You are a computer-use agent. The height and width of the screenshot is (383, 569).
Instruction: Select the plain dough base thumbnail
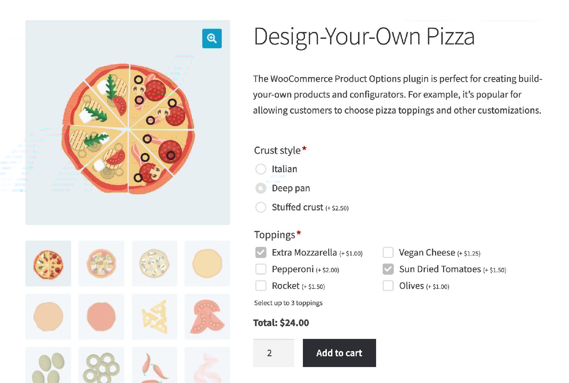[x=48, y=317]
